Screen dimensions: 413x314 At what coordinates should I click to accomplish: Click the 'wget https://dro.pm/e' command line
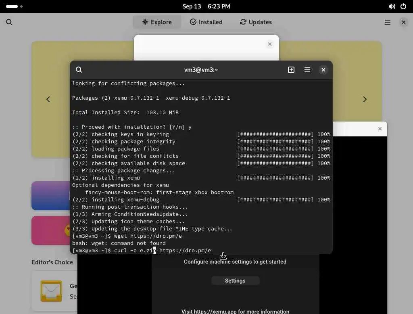click(127, 236)
